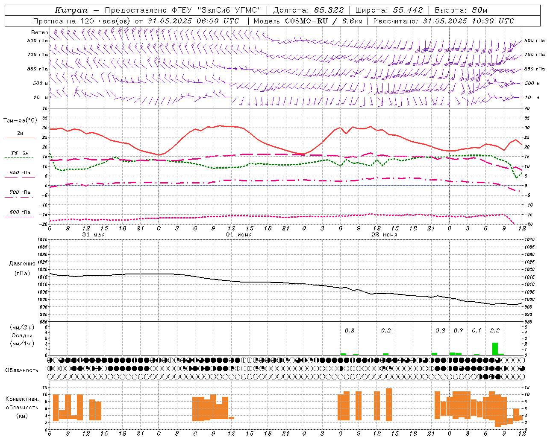Click the "(мм/3ч.)" precipitation unit label
The height and width of the screenshot is (437, 547).
[22, 327]
